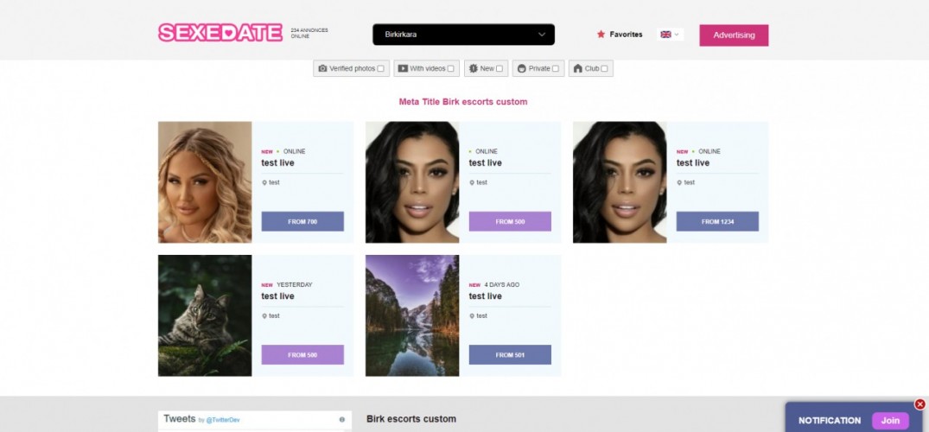This screenshot has height=432, width=929.
Task: Click the video icon on With videos
Action: [x=403, y=69]
